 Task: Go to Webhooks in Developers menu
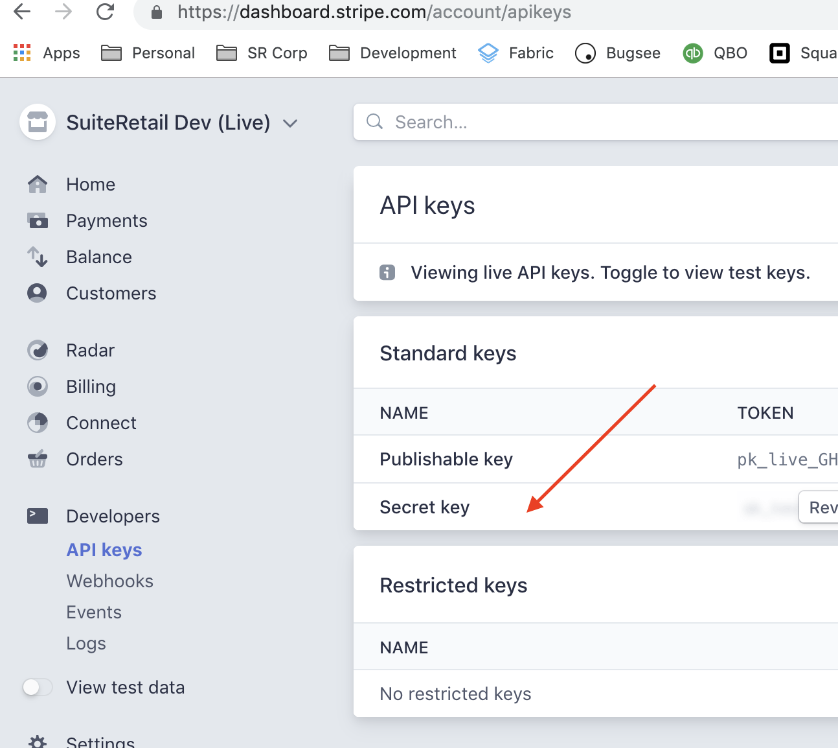pyautogui.click(x=110, y=581)
